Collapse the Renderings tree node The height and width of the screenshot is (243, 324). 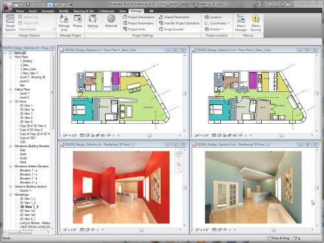(x=10, y=194)
